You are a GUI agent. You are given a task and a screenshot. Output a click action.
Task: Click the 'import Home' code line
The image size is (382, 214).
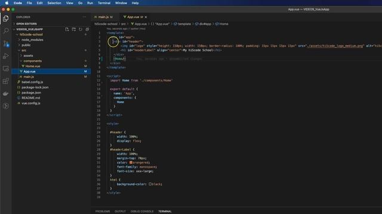coord(141,80)
